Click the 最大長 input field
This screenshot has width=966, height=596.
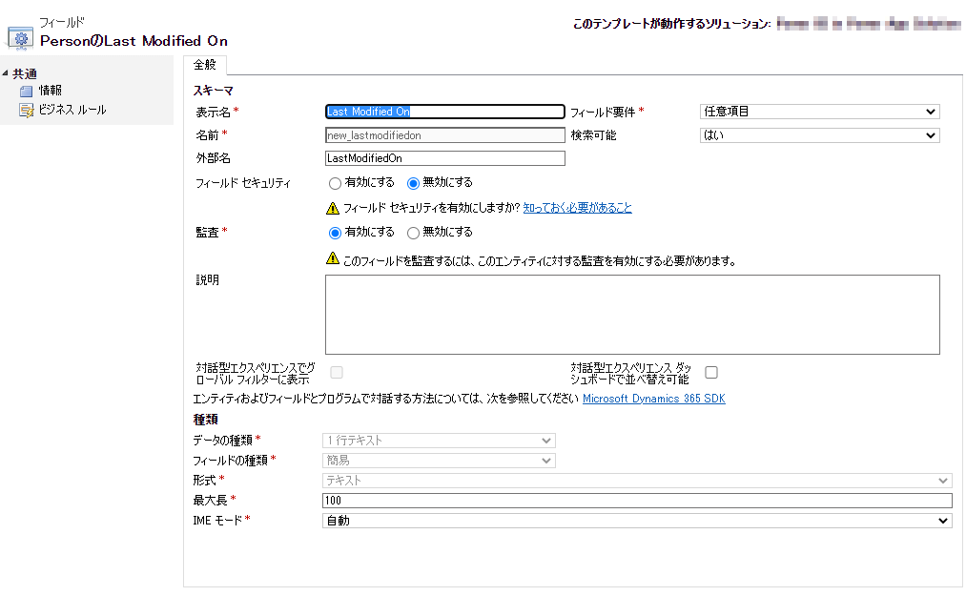pos(637,501)
